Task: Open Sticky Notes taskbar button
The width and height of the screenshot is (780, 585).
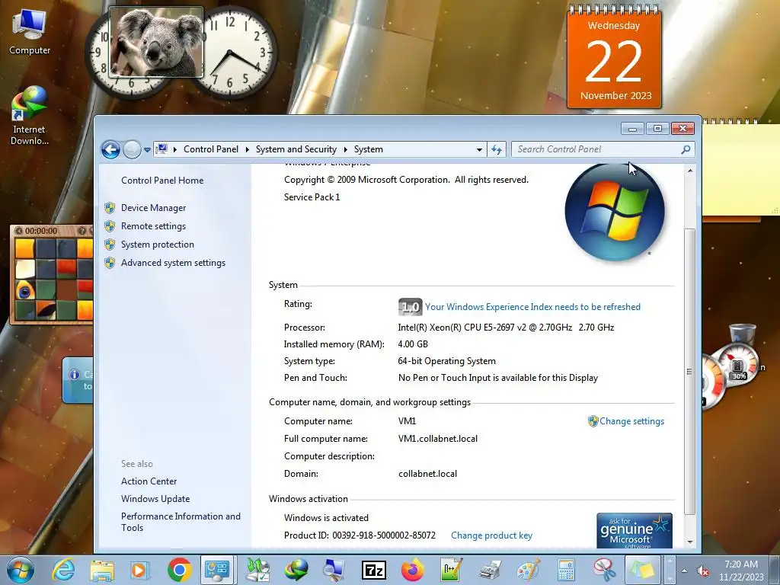Action: point(642,570)
